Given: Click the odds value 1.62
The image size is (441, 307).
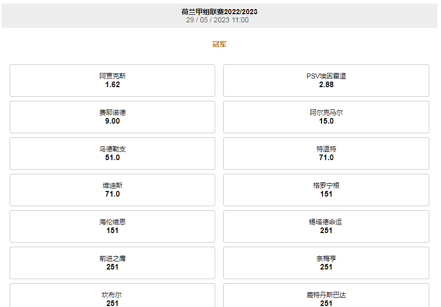Looking at the screenshot, I should click(x=112, y=85).
